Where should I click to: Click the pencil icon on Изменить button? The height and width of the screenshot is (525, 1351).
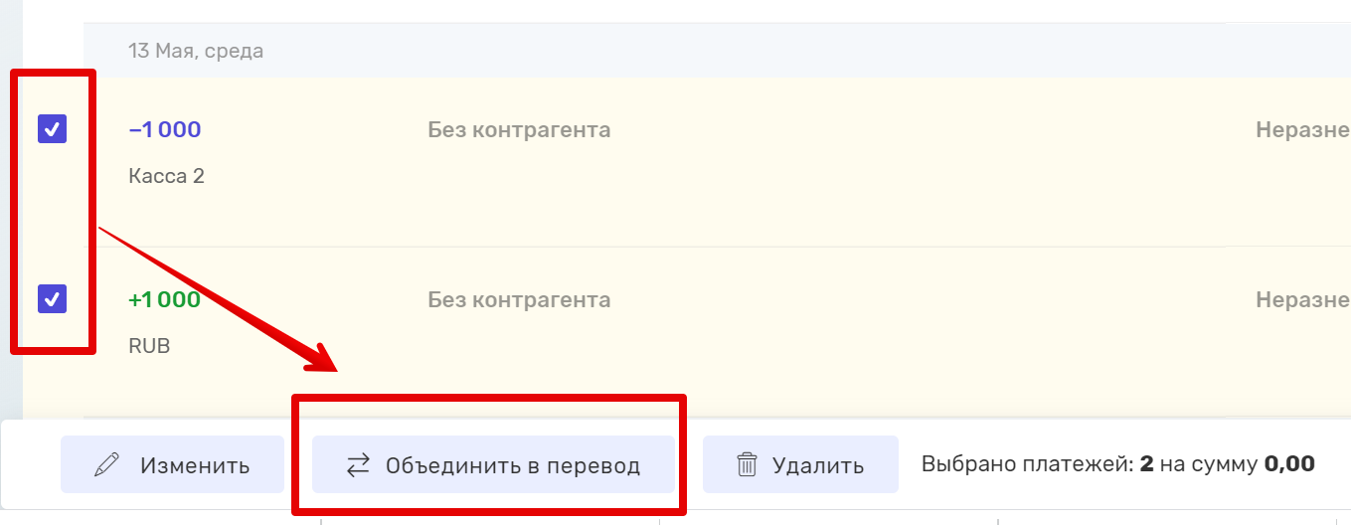[x=106, y=464]
